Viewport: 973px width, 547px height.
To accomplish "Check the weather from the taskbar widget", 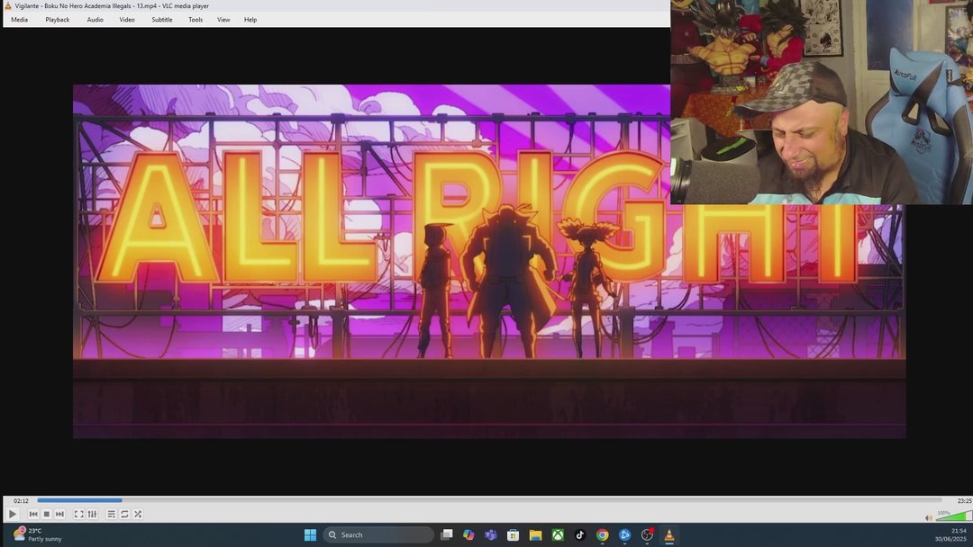I will pos(27,534).
